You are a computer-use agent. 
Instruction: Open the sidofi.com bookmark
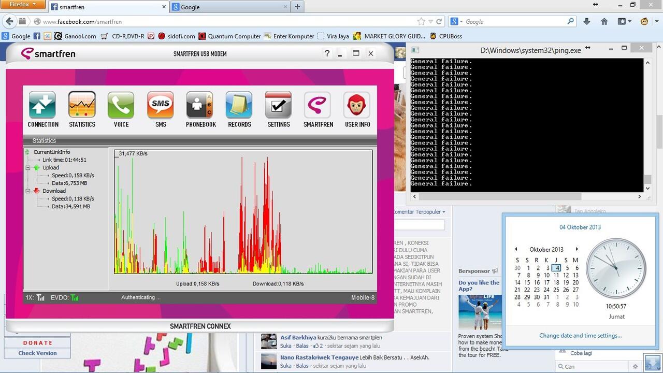[x=177, y=36]
